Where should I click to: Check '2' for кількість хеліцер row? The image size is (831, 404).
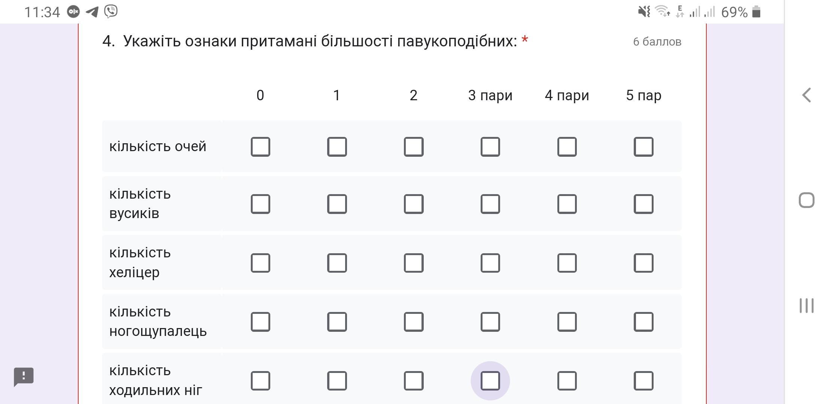tap(414, 263)
